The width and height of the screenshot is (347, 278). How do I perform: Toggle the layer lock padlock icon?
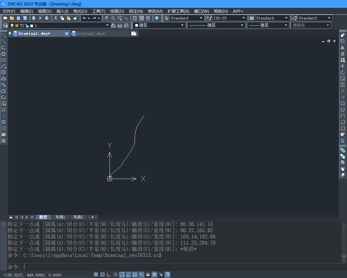pyautogui.click(x=27, y=26)
